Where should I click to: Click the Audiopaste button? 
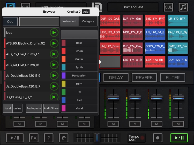click(34, 108)
